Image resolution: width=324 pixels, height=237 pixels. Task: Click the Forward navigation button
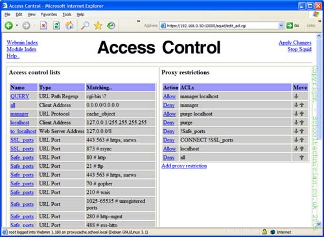(27, 26)
